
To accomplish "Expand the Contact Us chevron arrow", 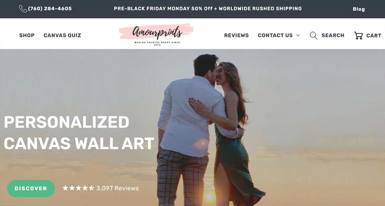I will tap(298, 35).
